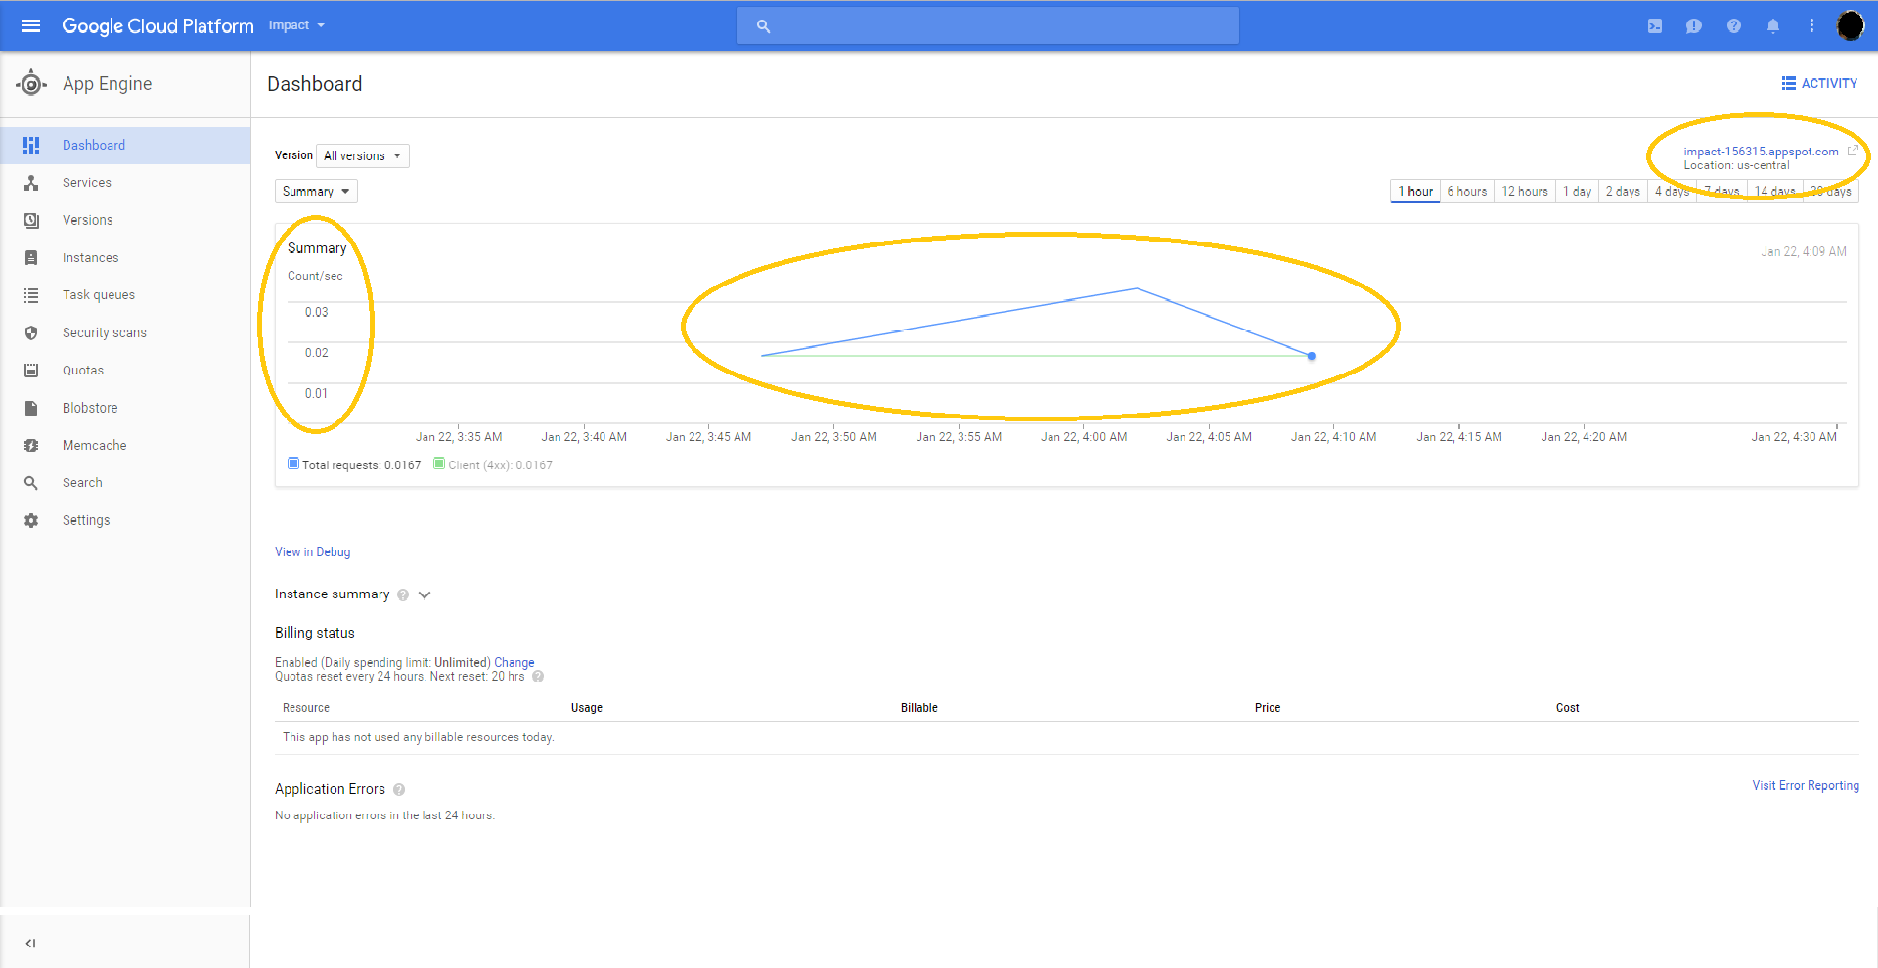Click the Billable column header
Image resolution: width=1878 pixels, height=968 pixels.
coord(919,708)
